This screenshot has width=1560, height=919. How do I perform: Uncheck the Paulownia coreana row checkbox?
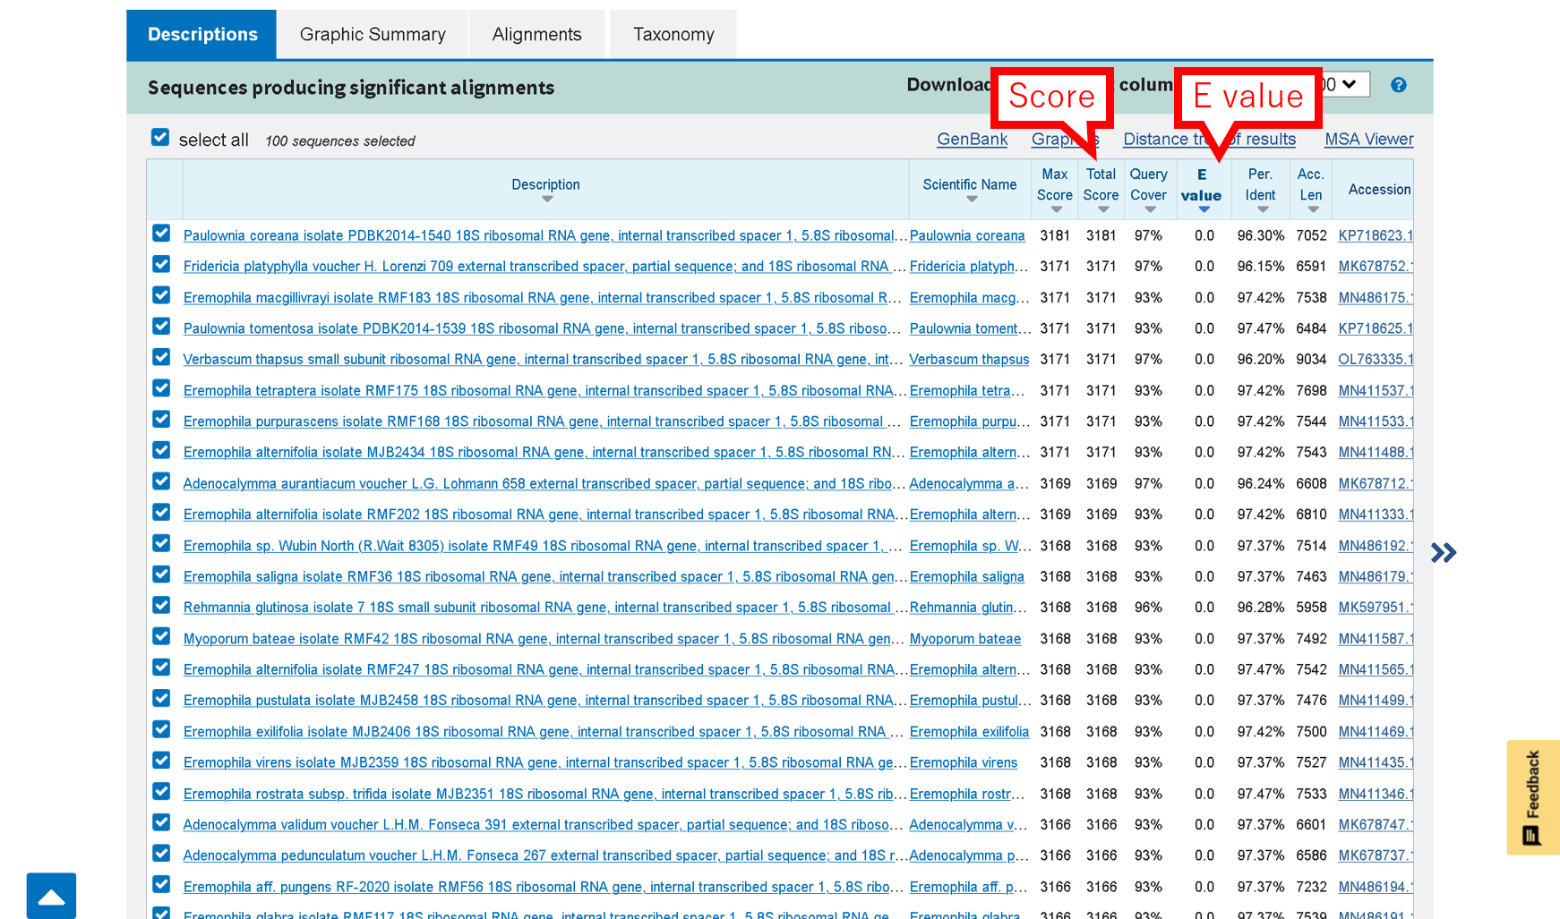161,234
